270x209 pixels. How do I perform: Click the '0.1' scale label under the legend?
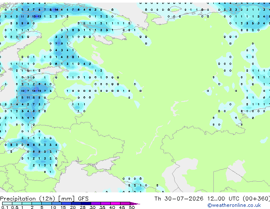click(5, 207)
